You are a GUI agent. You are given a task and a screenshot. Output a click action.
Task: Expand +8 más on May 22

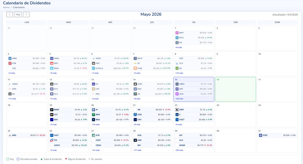(179, 124)
